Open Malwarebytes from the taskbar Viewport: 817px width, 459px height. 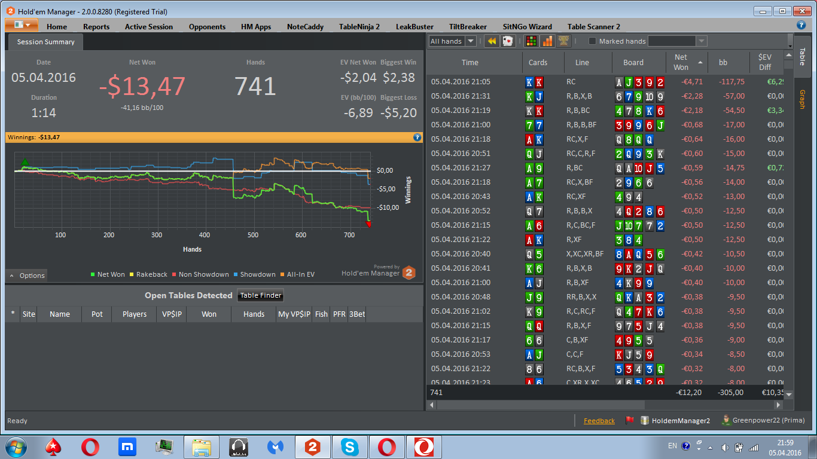point(275,446)
